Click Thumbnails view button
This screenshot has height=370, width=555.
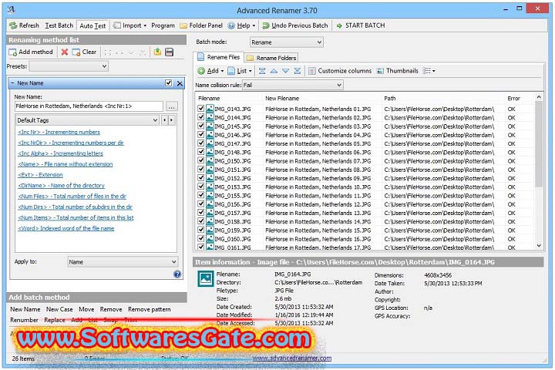pos(398,71)
